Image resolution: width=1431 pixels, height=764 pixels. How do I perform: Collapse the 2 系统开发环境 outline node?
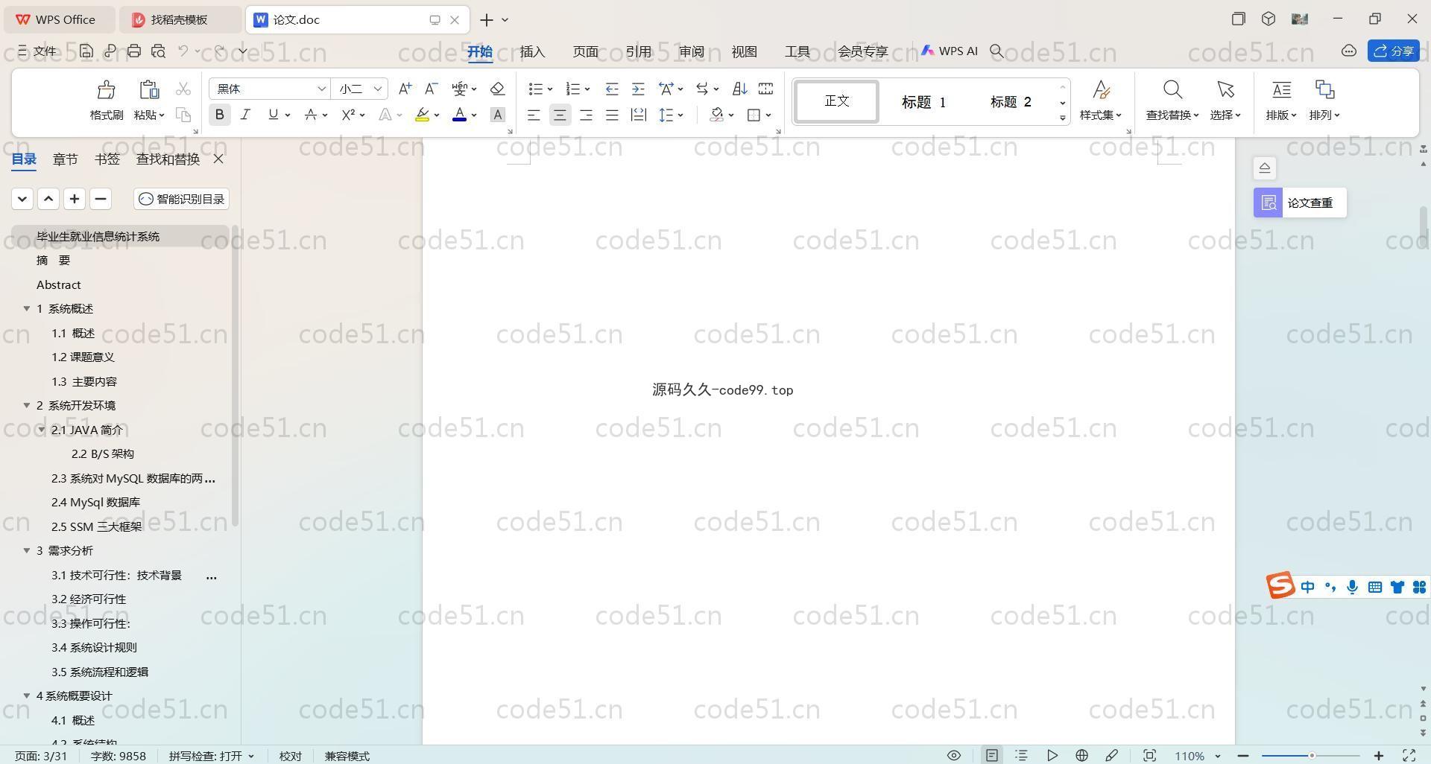point(27,405)
